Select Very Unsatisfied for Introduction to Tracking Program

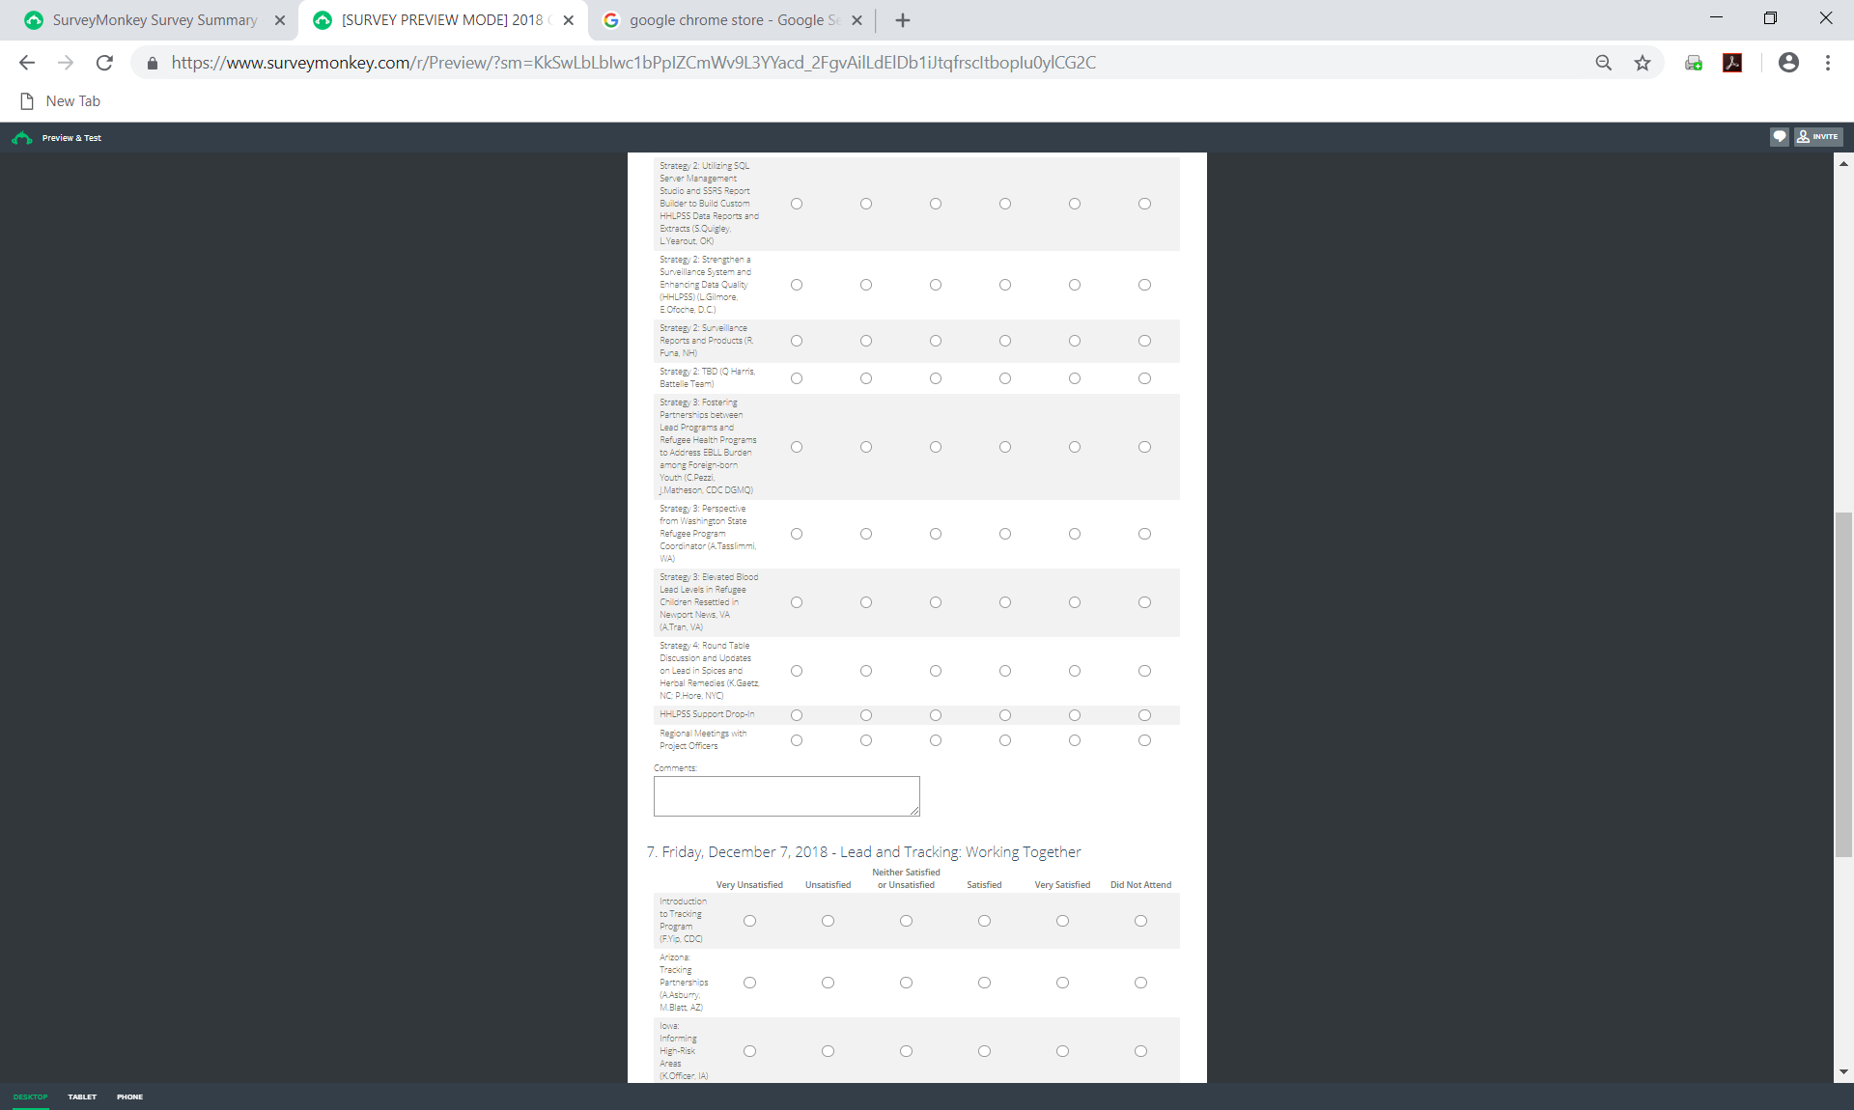tap(749, 921)
